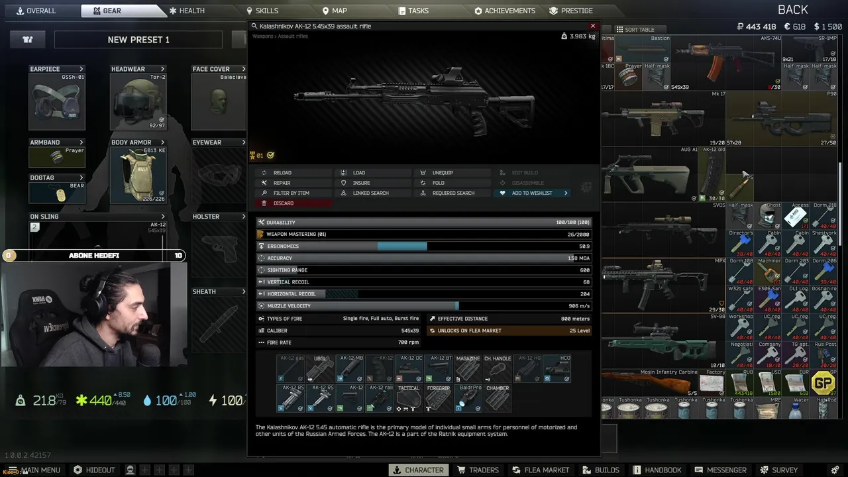Click the UNEQUIP action

point(453,173)
